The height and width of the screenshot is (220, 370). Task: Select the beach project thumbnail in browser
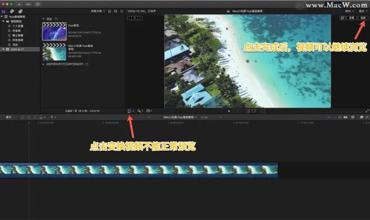pyautogui.click(x=54, y=52)
